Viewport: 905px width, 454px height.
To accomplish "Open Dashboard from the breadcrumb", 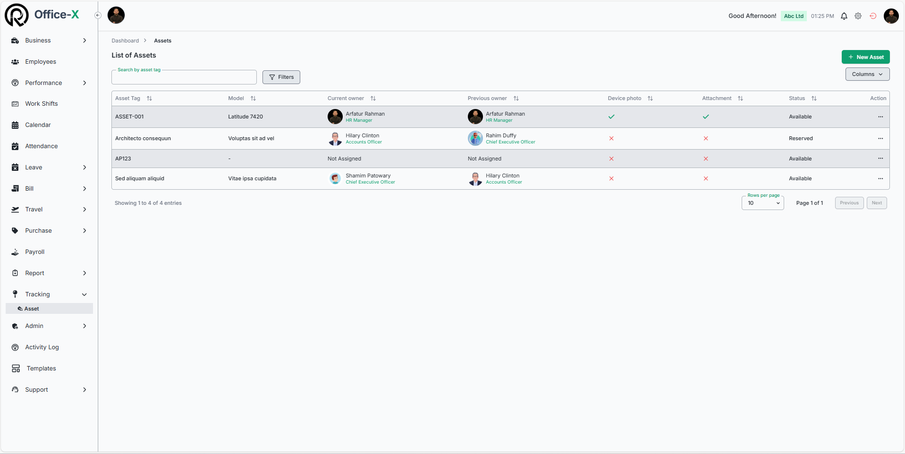I will pyautogui.click(x=125, y=40).
